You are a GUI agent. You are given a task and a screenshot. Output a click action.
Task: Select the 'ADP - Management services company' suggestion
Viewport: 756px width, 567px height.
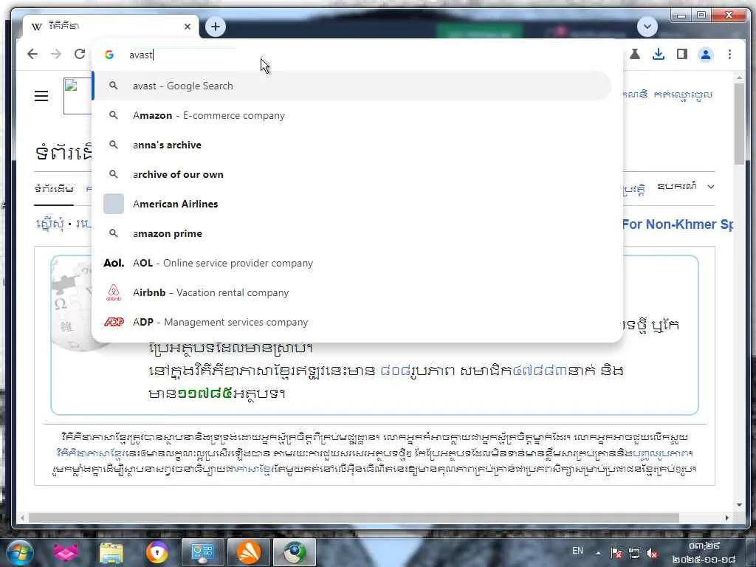(x=352, y=322)
